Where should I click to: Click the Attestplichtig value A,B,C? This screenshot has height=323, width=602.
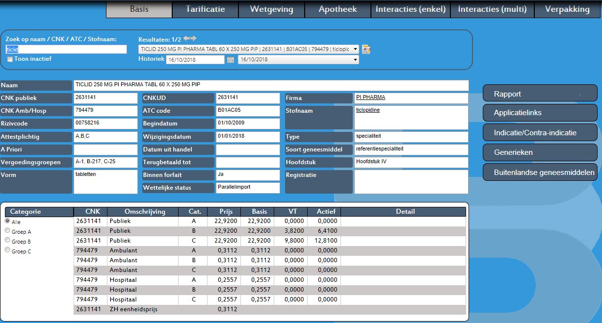pyautogui.click(x=105, y=137)
